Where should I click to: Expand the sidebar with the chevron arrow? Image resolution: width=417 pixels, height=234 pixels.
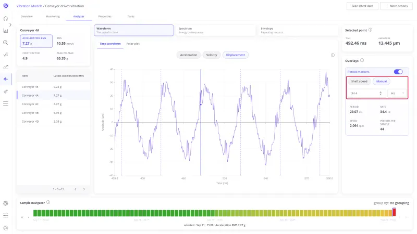[x=10, y=24]
